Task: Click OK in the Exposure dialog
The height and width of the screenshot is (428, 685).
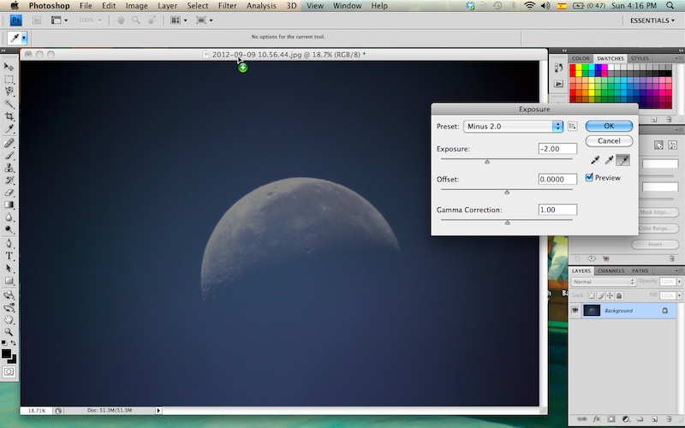Action: pos(609,126)
